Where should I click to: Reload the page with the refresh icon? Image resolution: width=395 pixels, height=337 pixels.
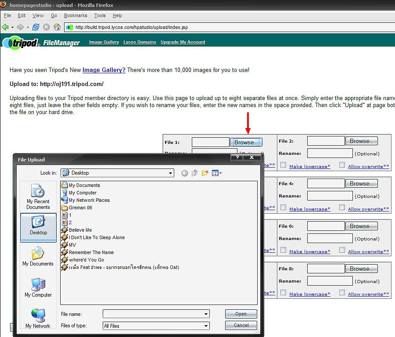point(36,27)
